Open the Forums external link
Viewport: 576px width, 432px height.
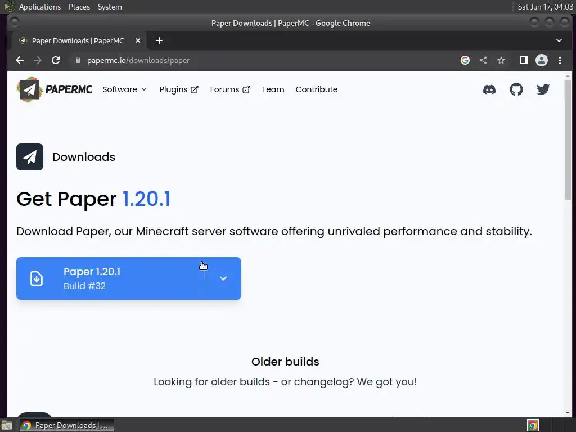pos(230,89)
